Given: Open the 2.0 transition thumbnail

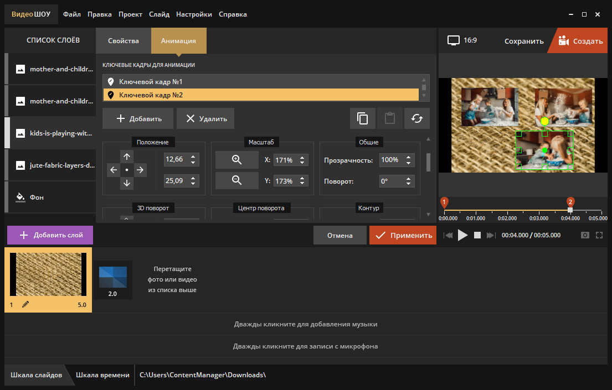Looking at the screenshot, I should coord(113,280).
